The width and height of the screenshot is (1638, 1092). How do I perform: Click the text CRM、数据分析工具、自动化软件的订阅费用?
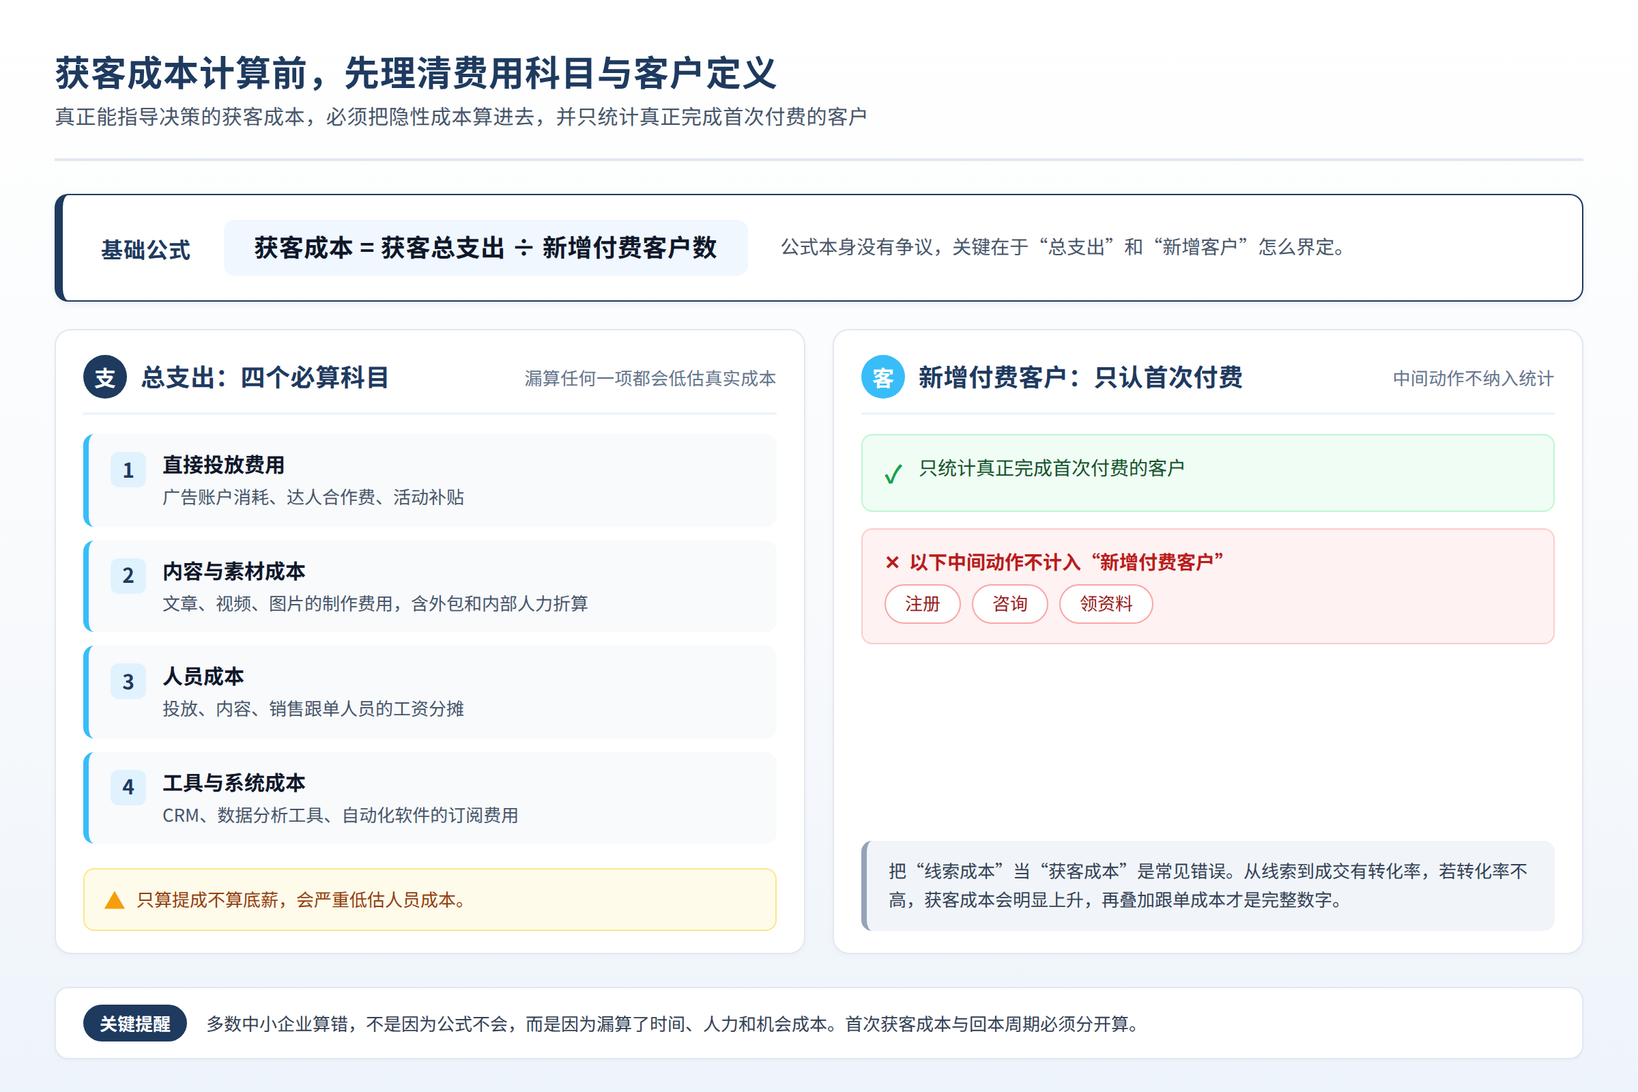(x=341, y=815)
